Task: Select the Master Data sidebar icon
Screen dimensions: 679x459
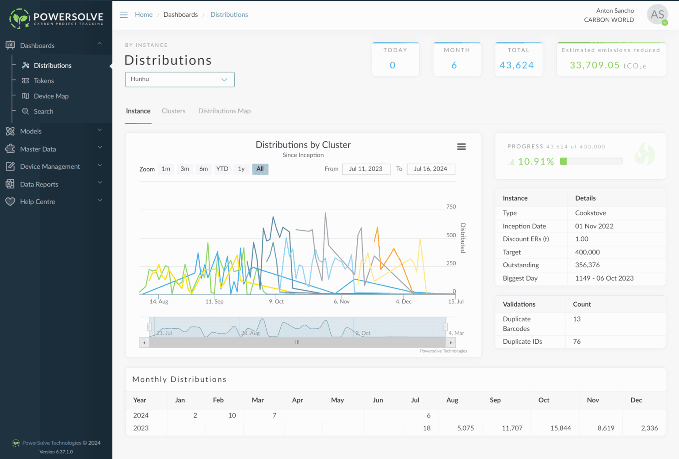Action: pos(10,149)
